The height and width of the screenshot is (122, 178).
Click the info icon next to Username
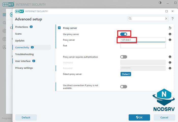170,63
